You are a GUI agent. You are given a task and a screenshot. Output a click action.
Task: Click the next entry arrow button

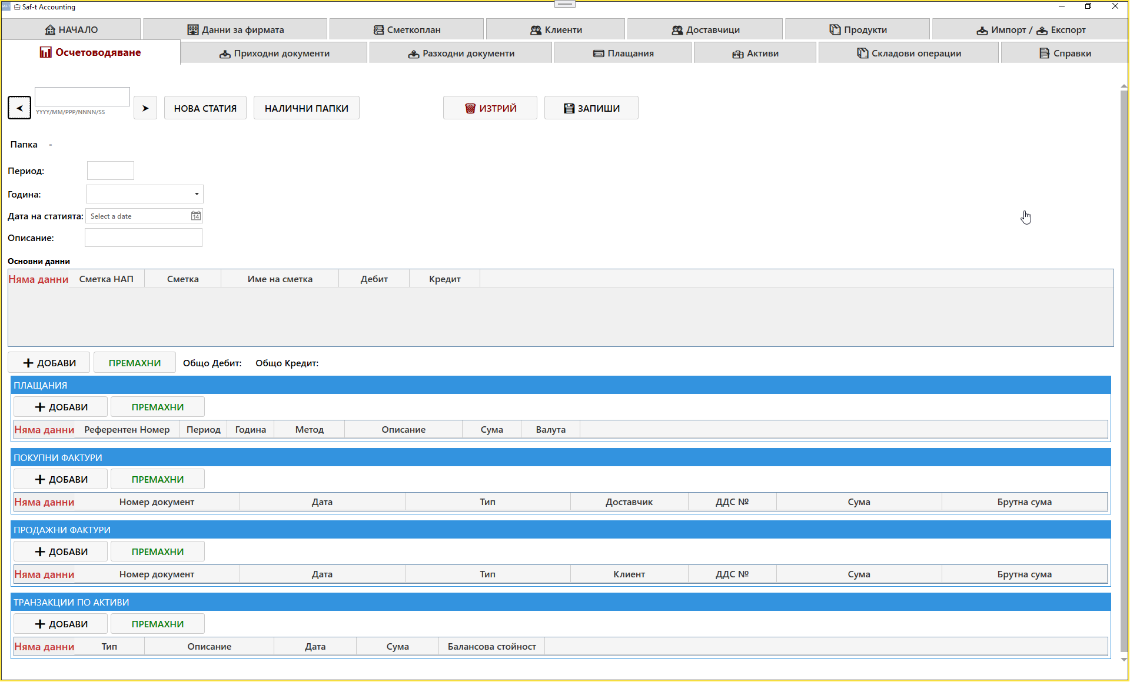[x=145, y=108]
